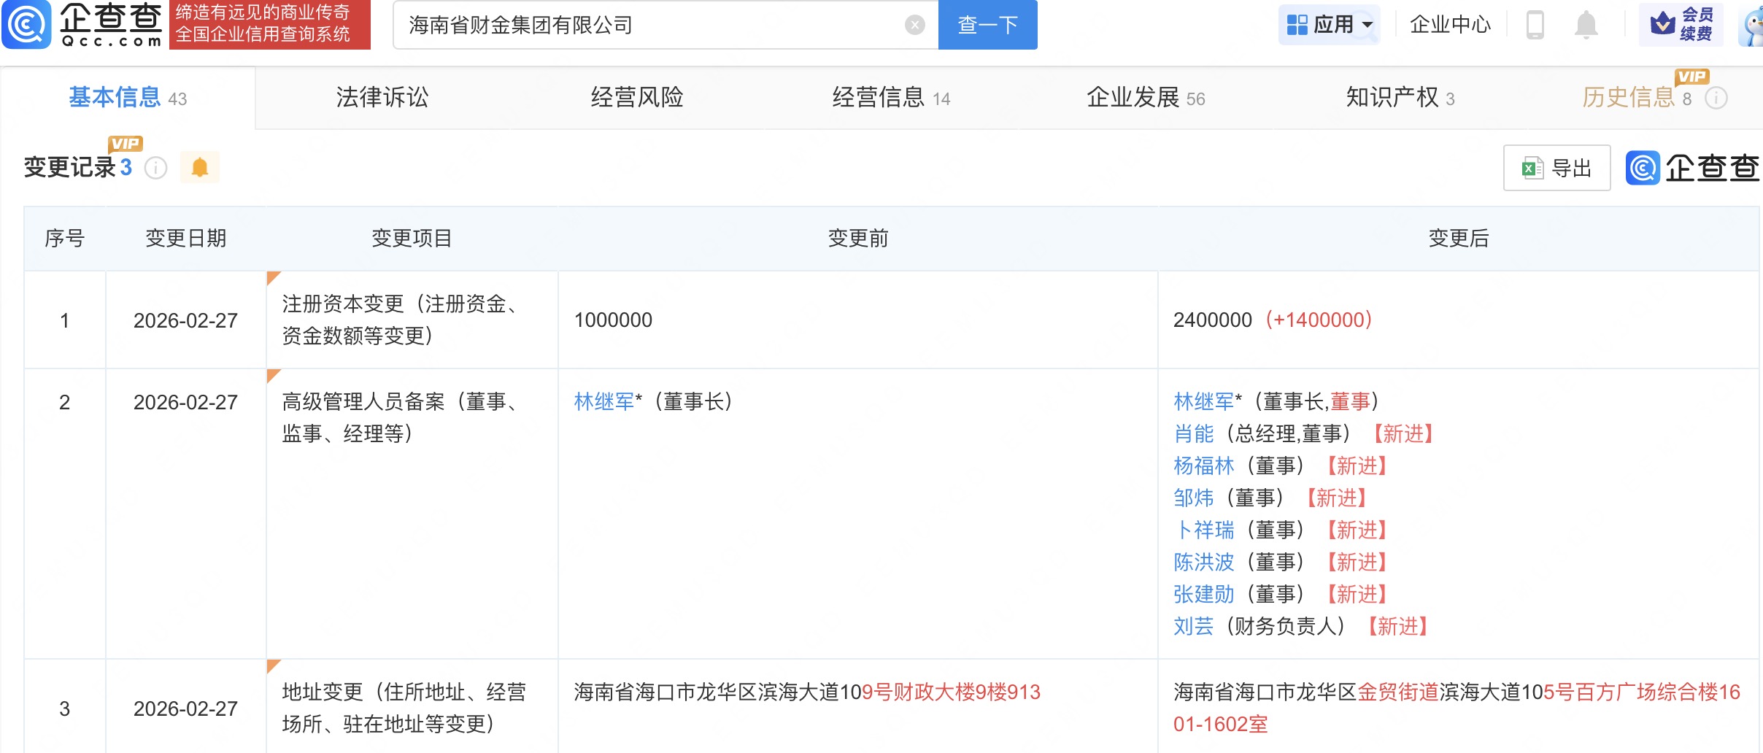
Task: Clear the search box text
Action: (914, 26)
